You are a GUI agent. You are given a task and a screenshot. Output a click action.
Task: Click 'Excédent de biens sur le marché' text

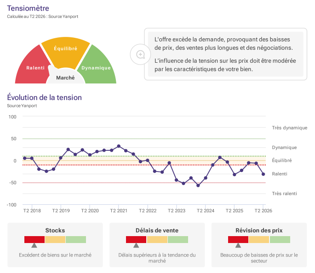(55, 255)
